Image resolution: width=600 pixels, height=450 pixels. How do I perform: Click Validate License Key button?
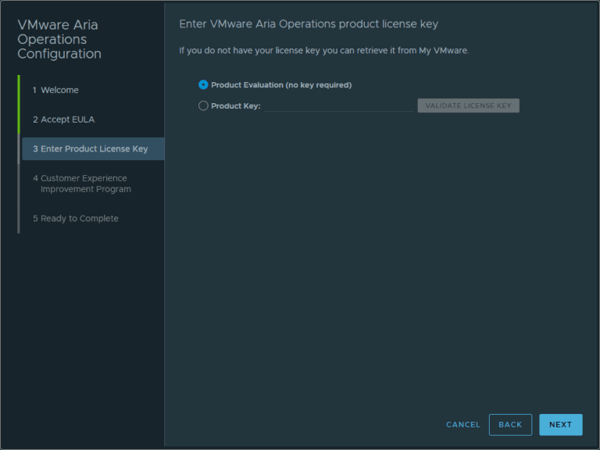tap(469, 105)
